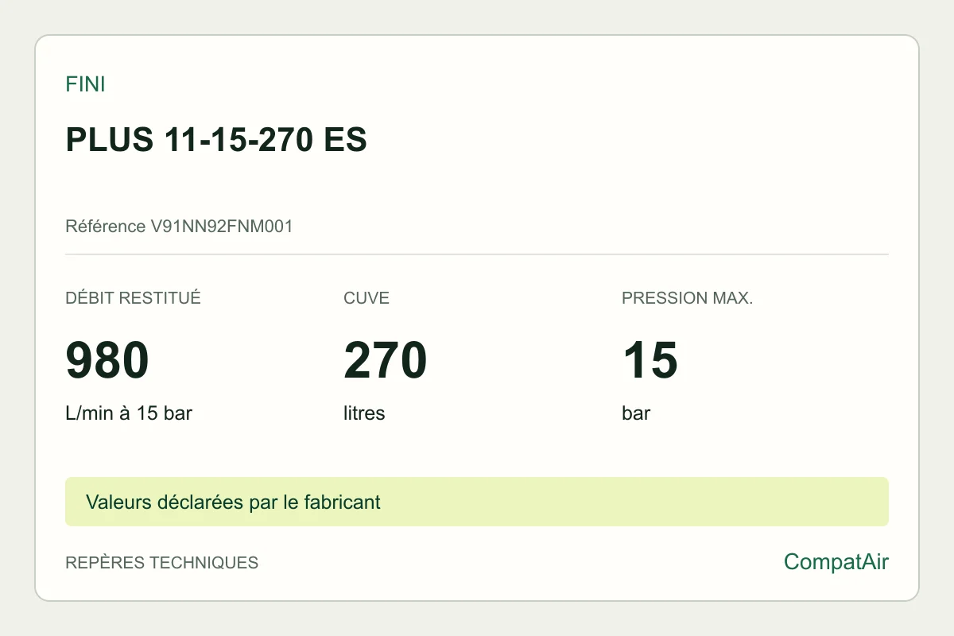Image resolution: width=954 pixels, height=636 pixels.
Task: Click the empty white card area beside the title
Action: 636,140
